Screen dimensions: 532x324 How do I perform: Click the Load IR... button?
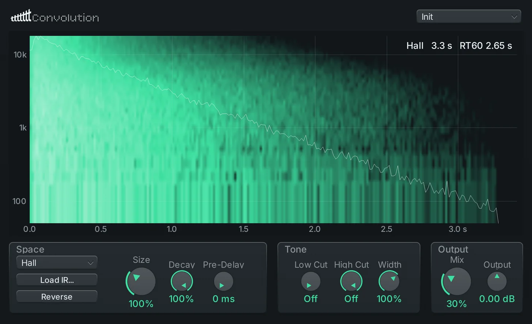tap(57, 280)
